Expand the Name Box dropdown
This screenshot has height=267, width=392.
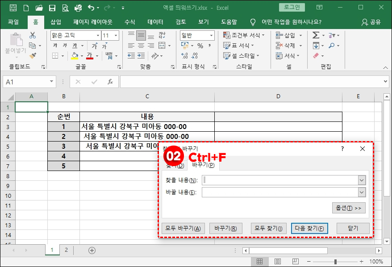[51, 82]
